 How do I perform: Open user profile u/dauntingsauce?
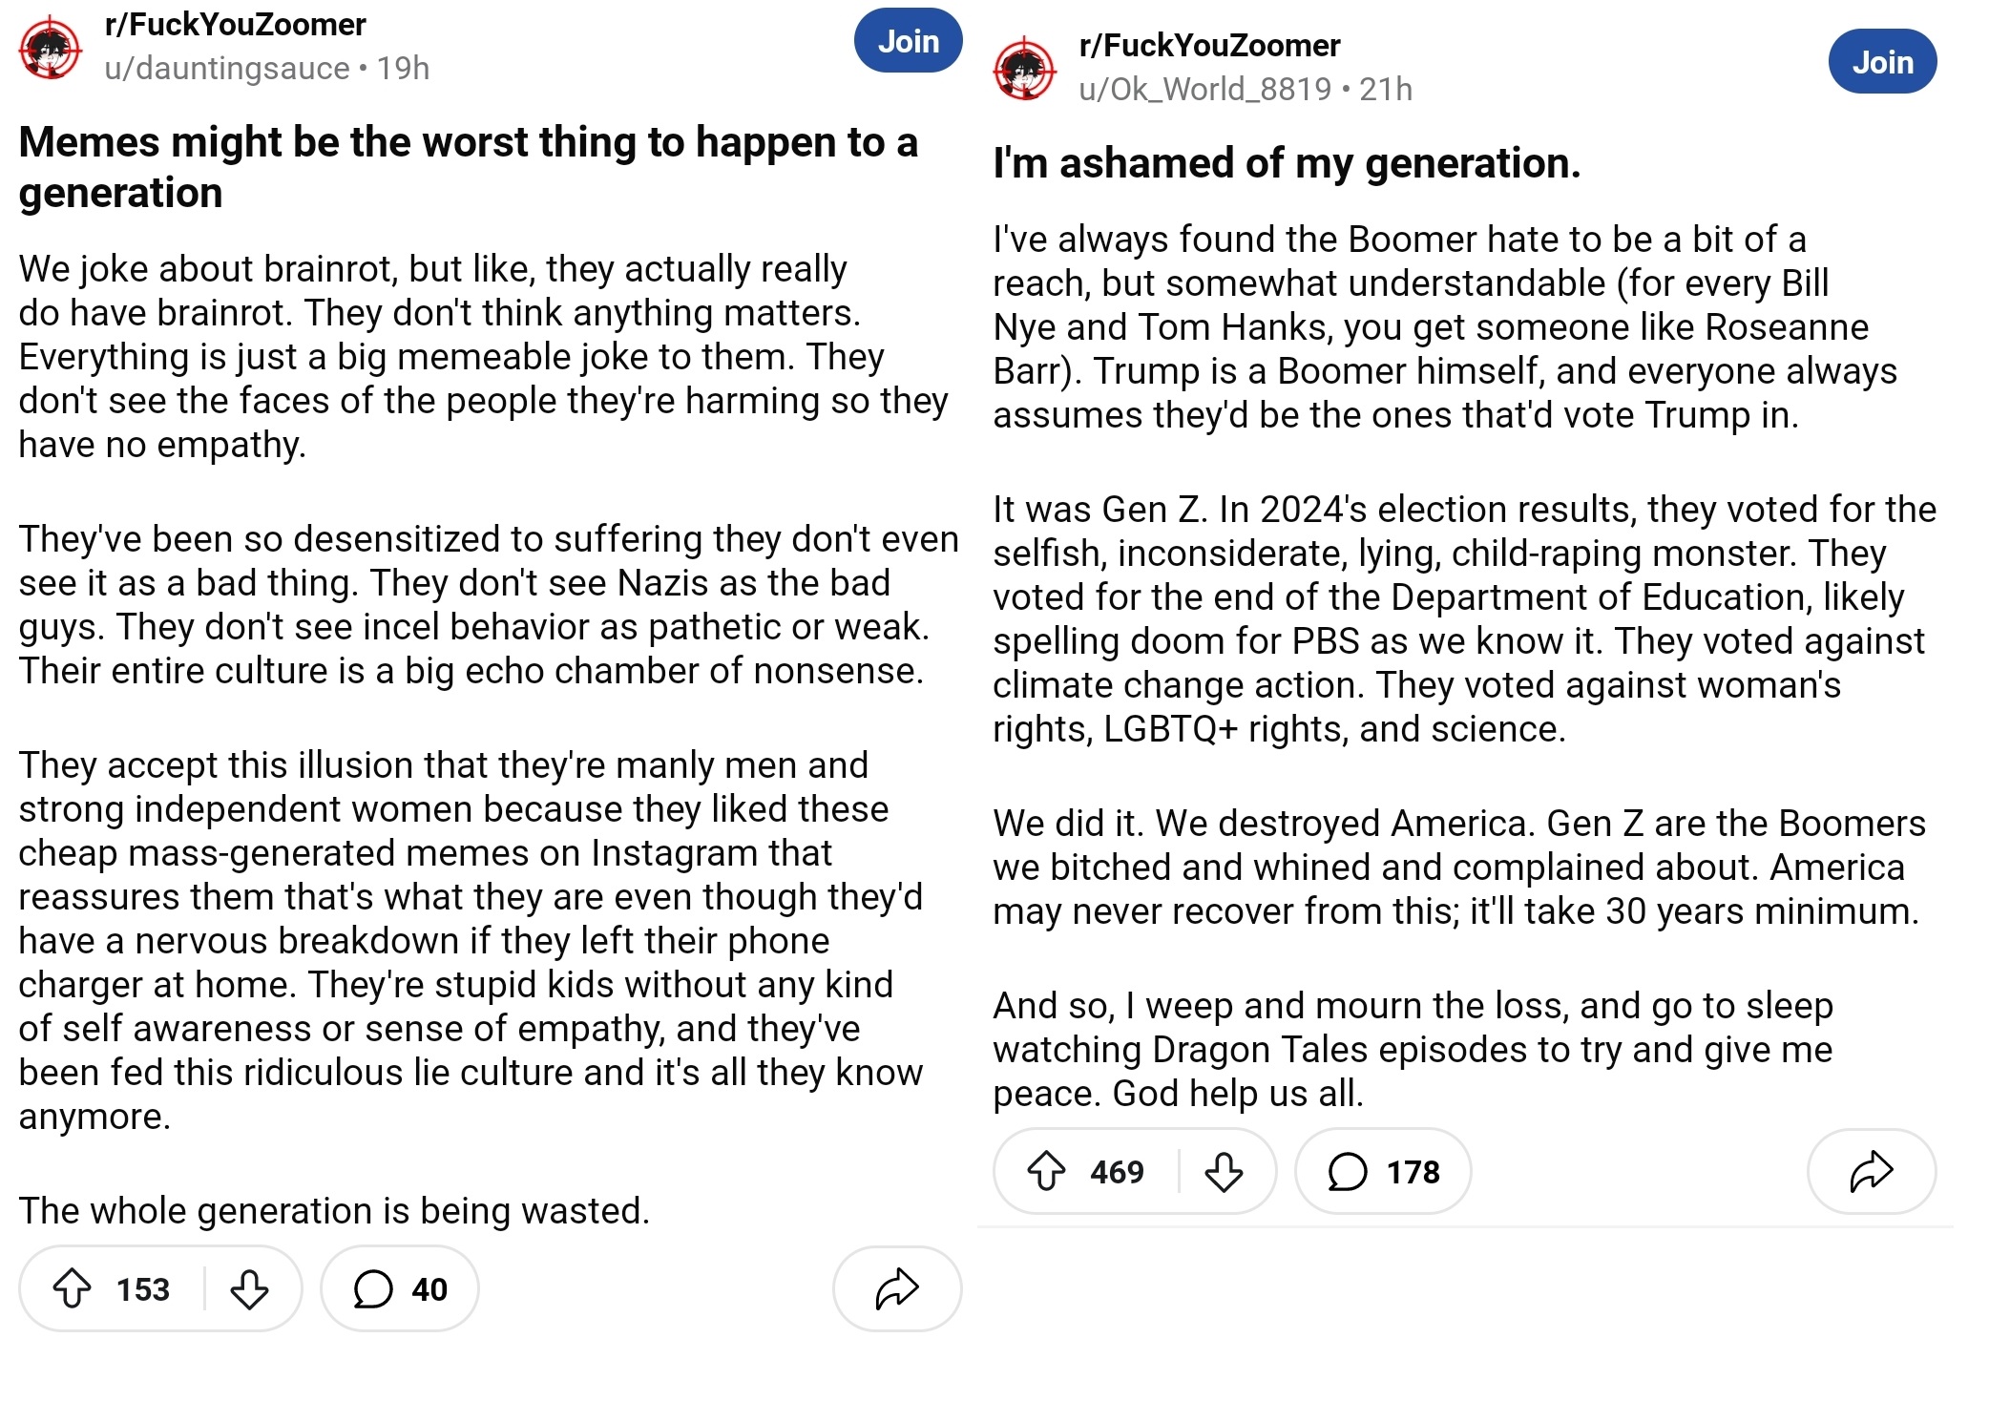click(x=227, y=69)
